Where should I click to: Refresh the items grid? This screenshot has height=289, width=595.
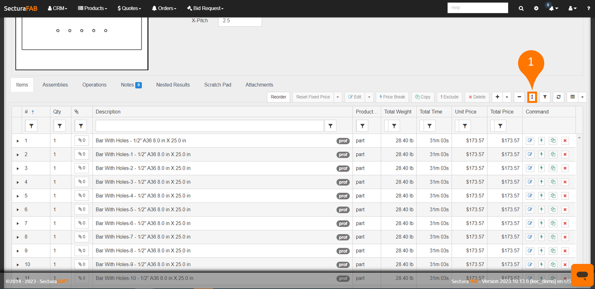558,97
